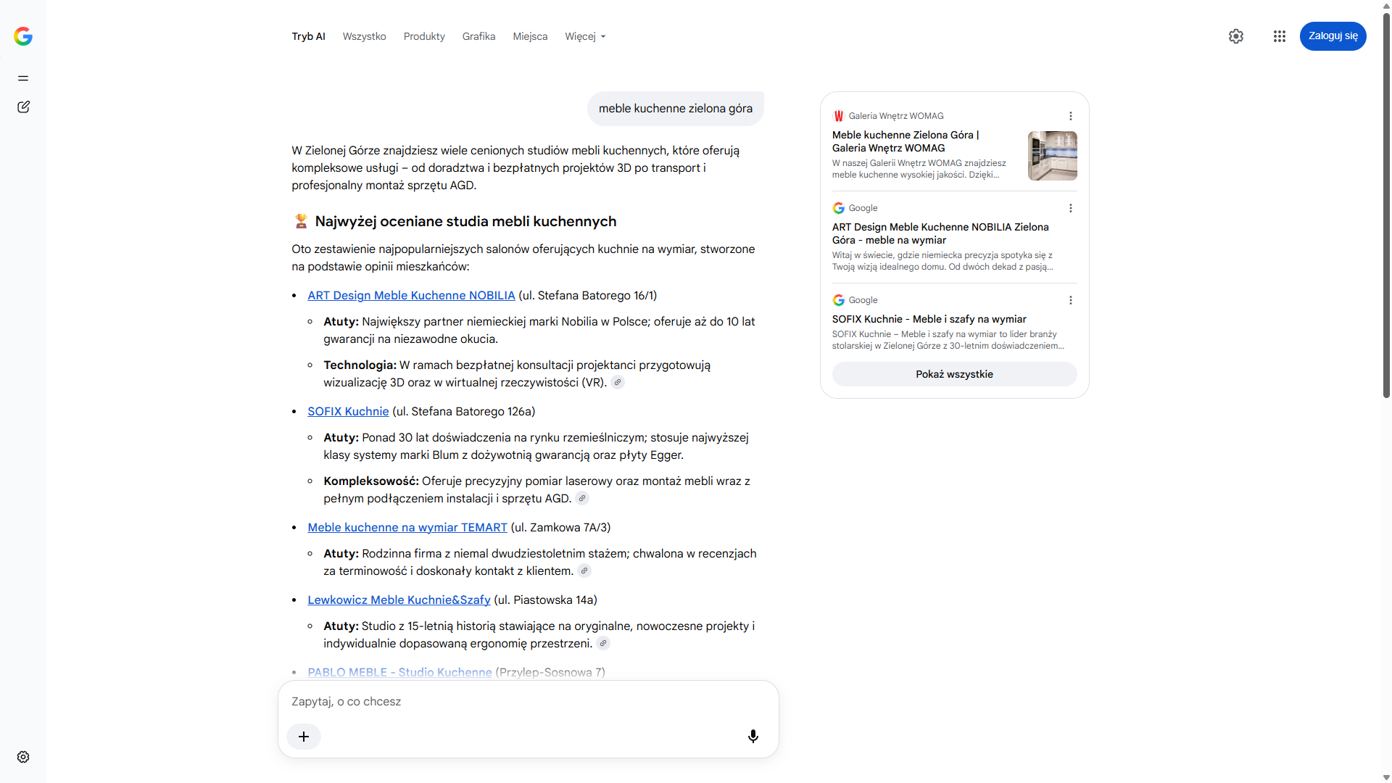The image size is (1392, 783).
Task: Expand the sidebar hamburger menu
Action: click(x=23, y=78)
